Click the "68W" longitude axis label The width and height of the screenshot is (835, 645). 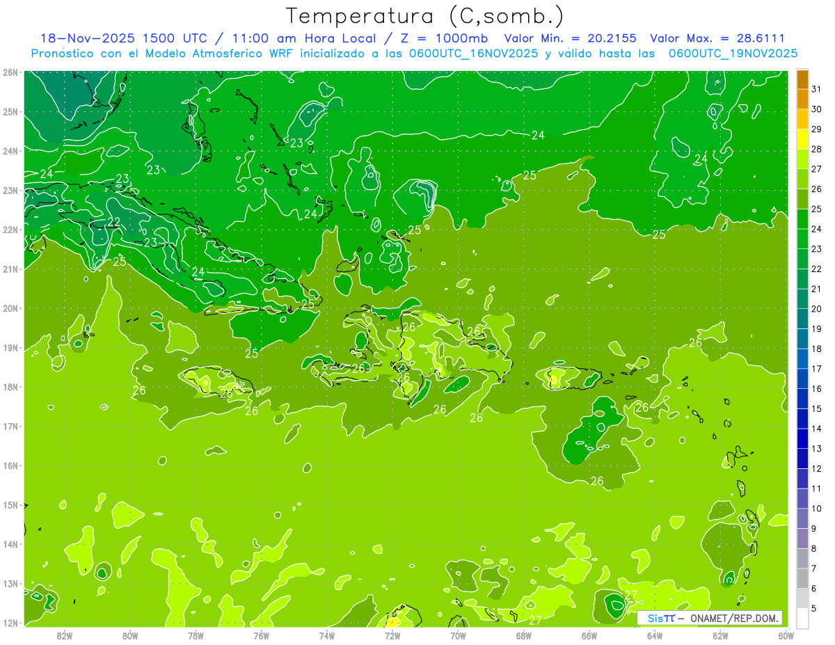[524, 635]
